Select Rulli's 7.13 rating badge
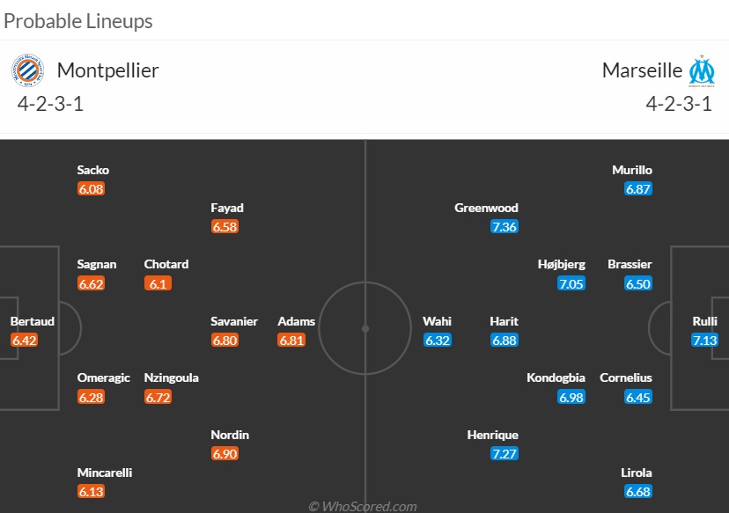Viewport: 729px width, 513px height. coord(705,341)
